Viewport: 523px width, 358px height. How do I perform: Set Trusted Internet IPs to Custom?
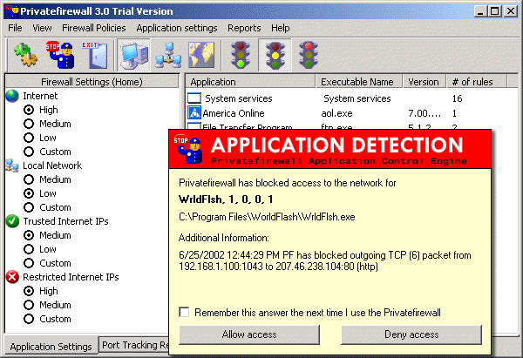(x=29, y=263)
